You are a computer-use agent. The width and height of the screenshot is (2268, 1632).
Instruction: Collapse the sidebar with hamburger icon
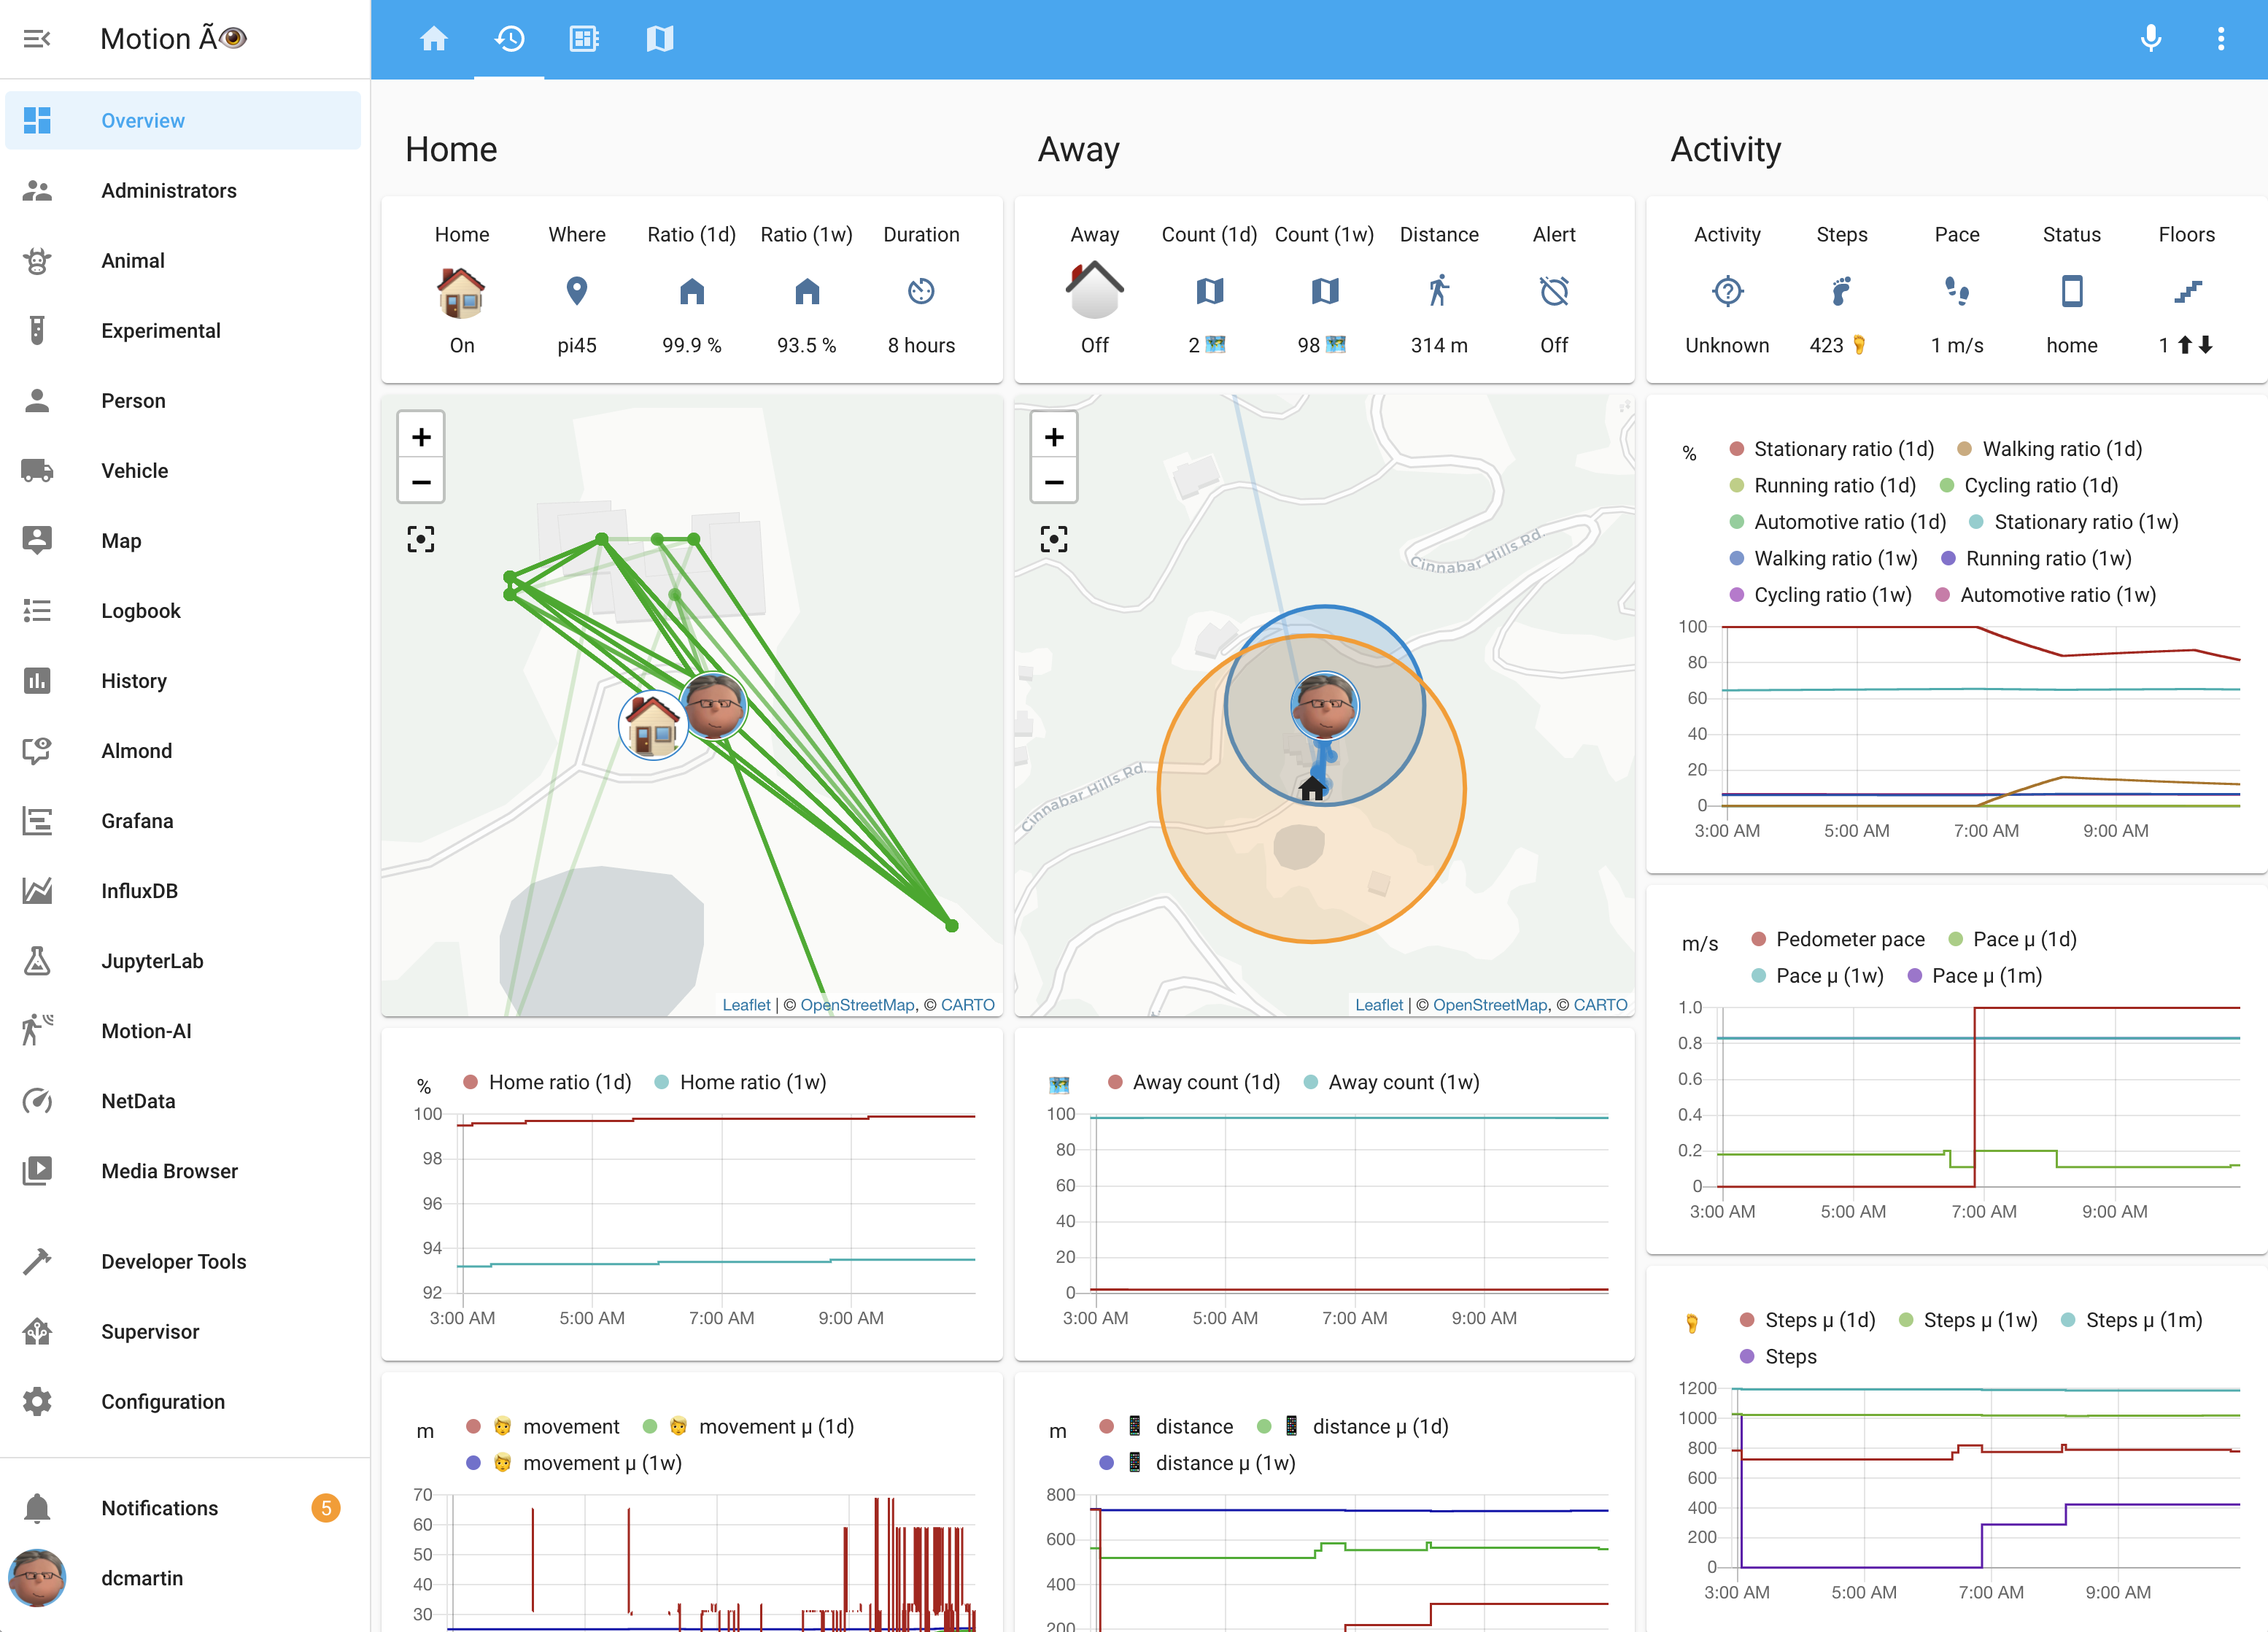(x=37, y=39)
